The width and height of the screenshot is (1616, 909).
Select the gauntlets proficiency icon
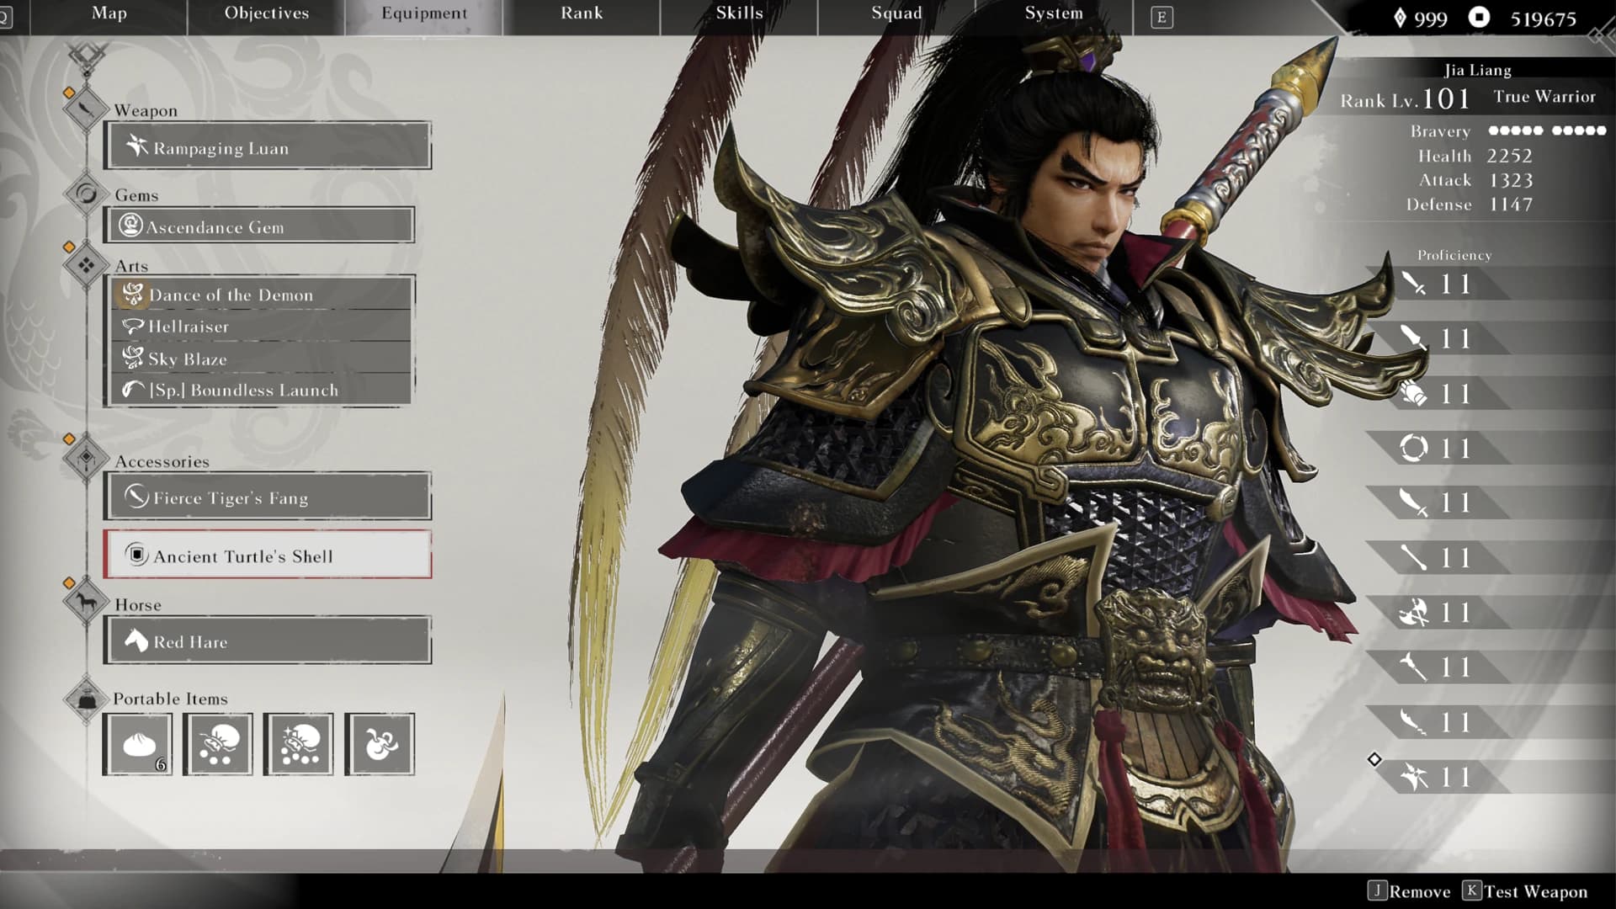coord(1413,393)
